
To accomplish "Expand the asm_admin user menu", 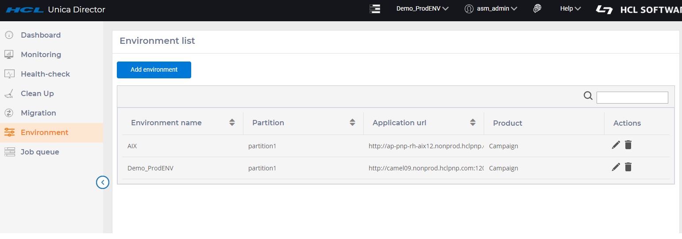I will point(491,8).
